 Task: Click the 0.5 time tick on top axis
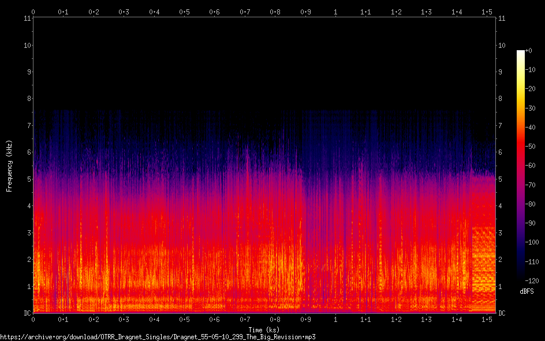[184, 12]
